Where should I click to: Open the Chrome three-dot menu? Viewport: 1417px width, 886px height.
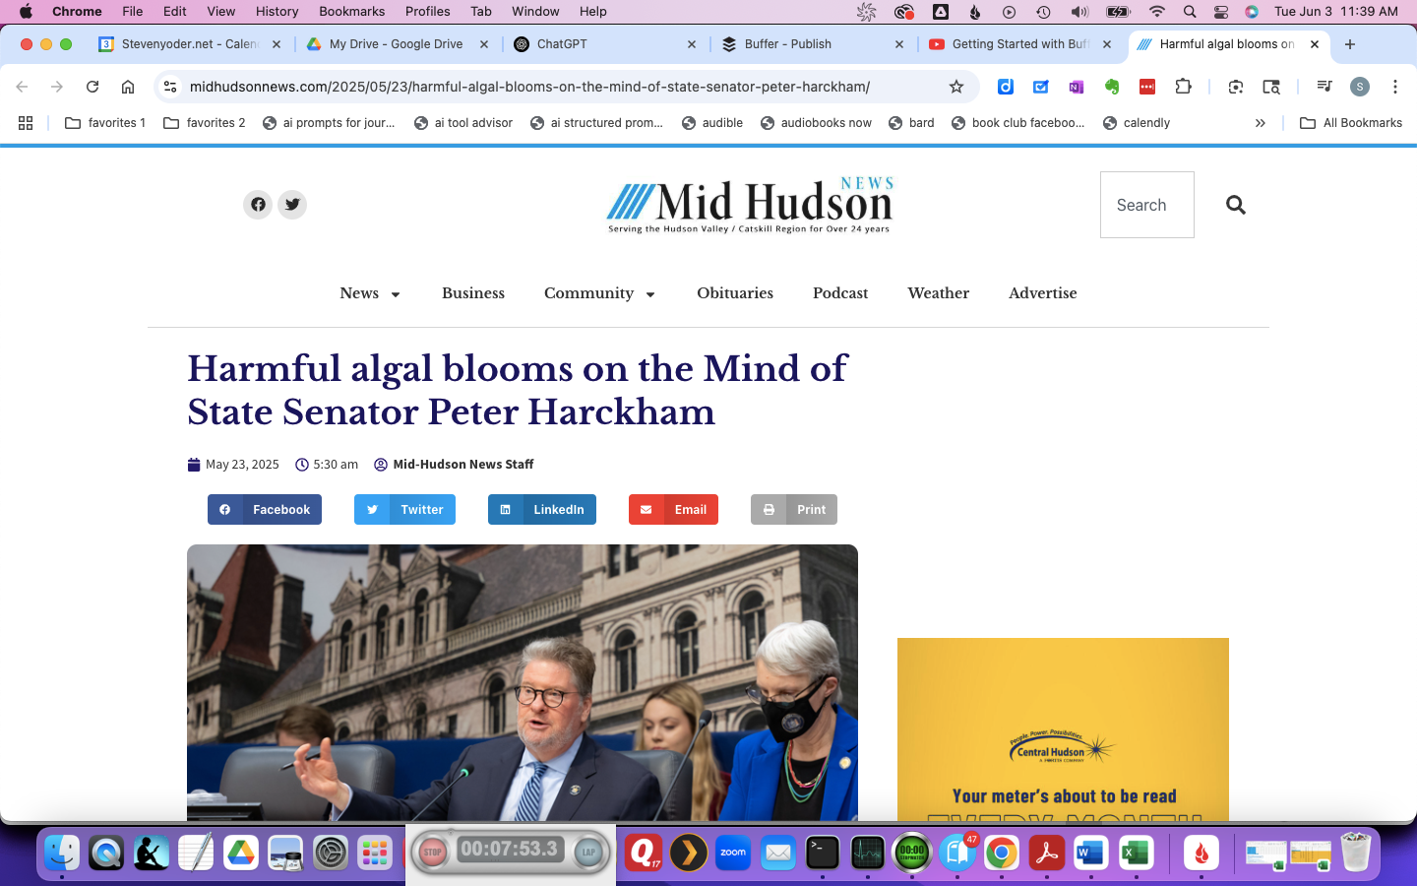tap(1395, 87)
